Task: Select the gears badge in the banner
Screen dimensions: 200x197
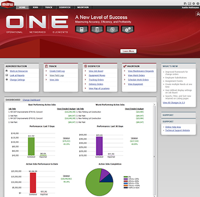Action: coord(128,30)
